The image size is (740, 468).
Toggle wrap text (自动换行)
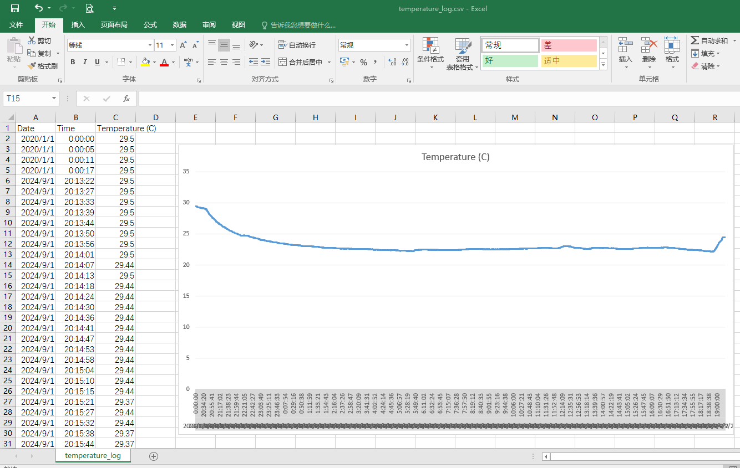297,45
